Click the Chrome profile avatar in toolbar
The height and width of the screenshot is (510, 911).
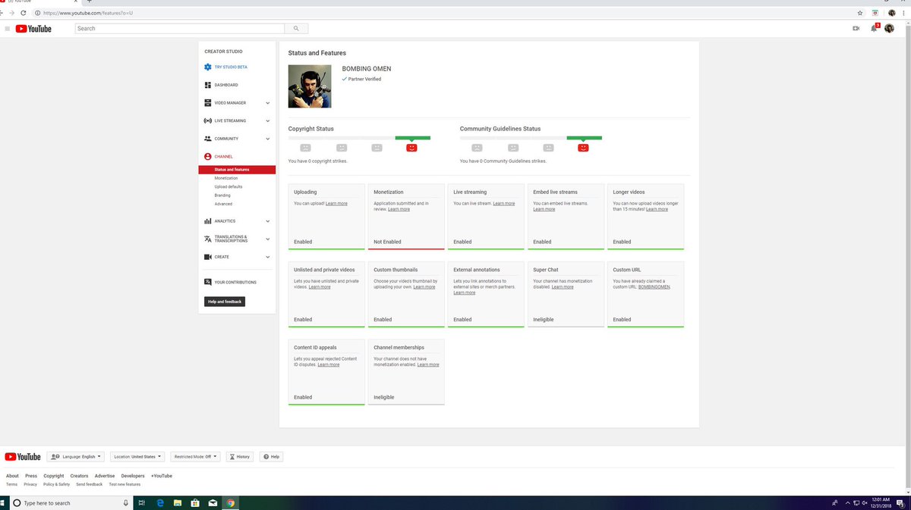coord(892,13)
